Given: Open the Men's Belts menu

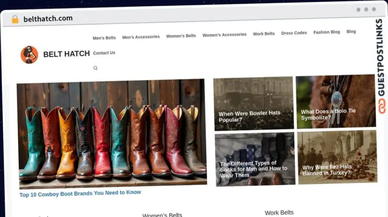Looking at the screenshot, I should point(104,38).
